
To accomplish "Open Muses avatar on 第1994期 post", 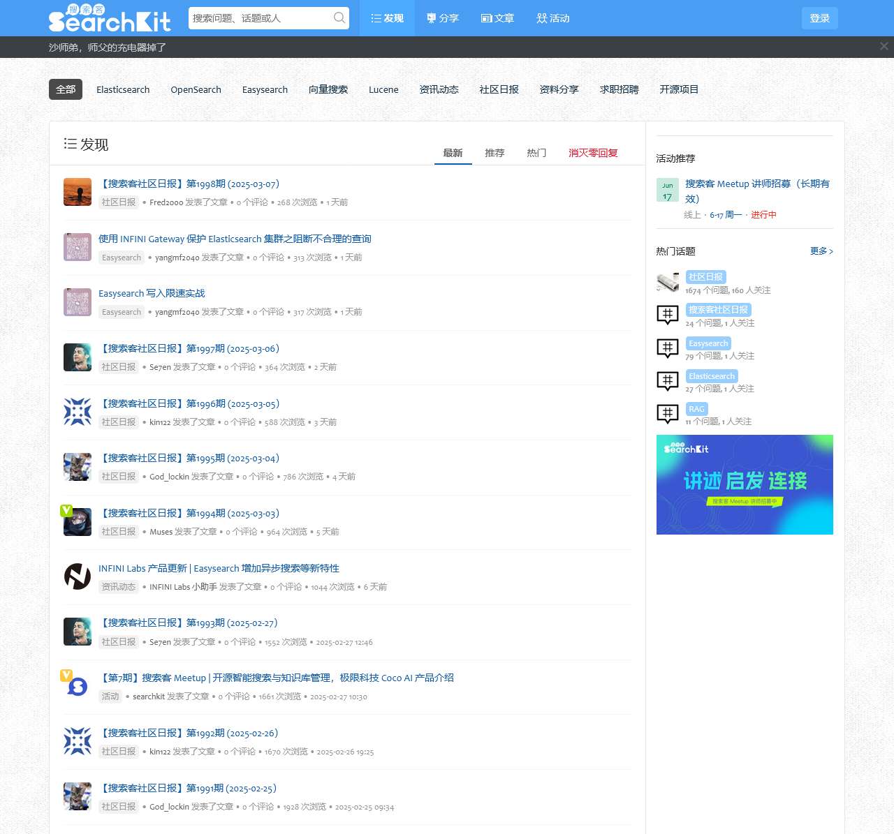I will tap(78, 521).
